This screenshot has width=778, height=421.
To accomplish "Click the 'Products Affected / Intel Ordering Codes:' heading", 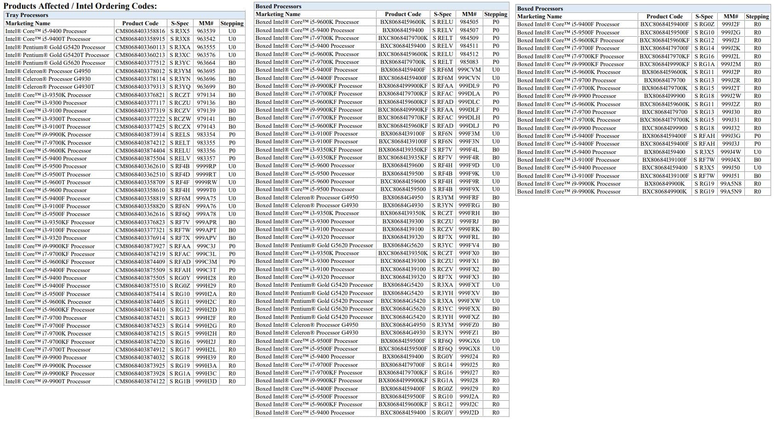I will pos(80,6).
